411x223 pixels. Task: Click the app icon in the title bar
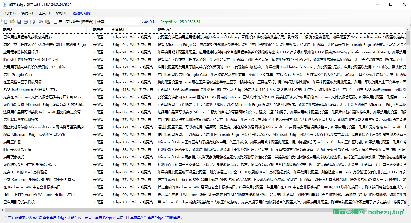[x=5, y=4]
